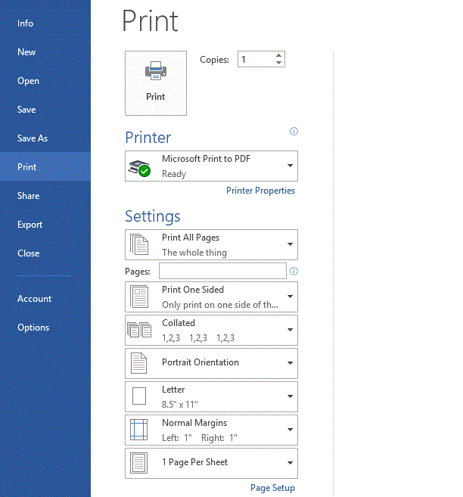The image size is (463, 497).
Task: Click the Normal Margins grid icon
Action: (x=138, y=430)
